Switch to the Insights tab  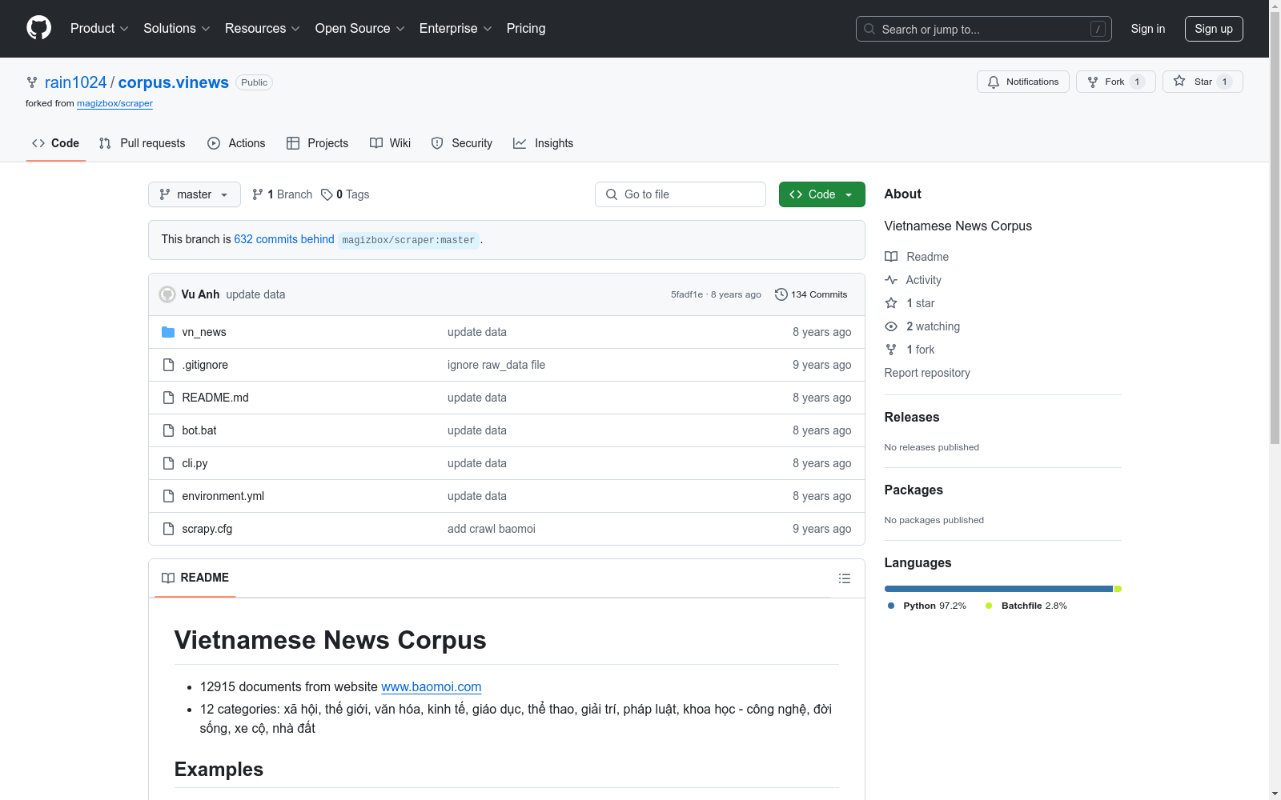(544, 143)
